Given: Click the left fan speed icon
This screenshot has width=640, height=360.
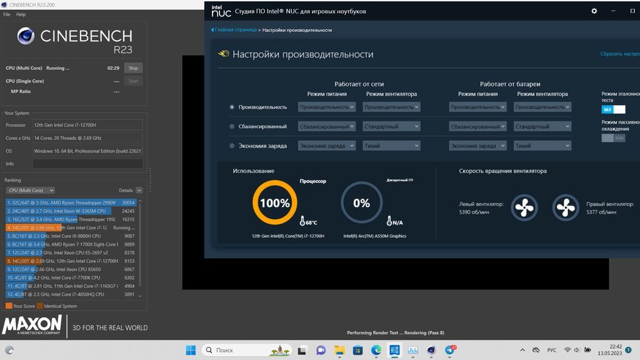Looking at the screenshot, I should click(524, 207).
